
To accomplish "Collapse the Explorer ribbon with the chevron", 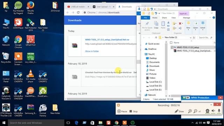I will tap(210, 18).
